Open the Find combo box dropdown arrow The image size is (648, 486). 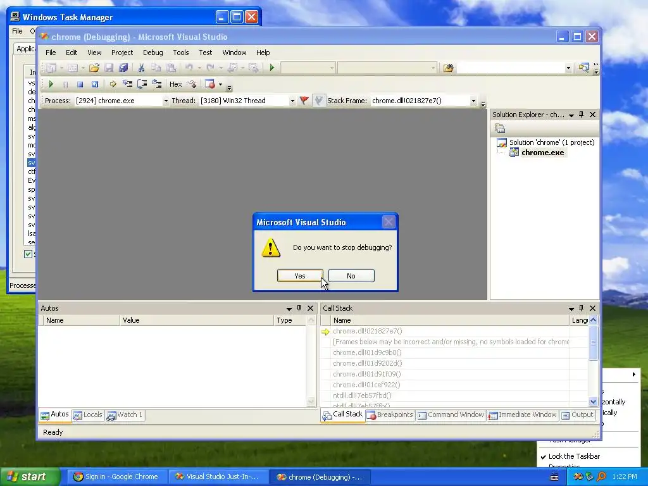click(x=568, y=68)
